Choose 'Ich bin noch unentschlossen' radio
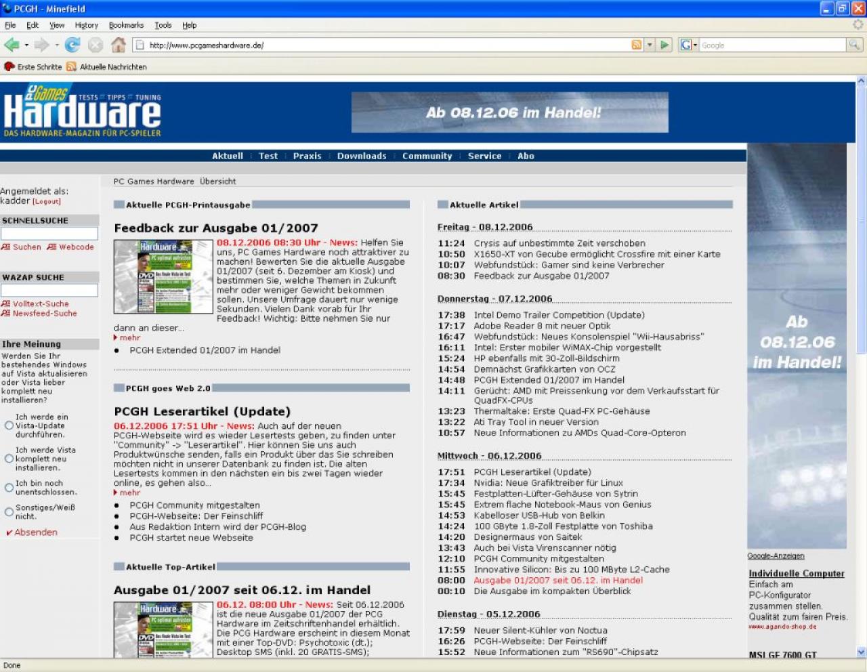867x672 pixels. (9, 488)
